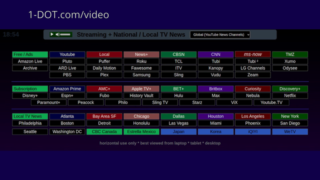The image size is (320, 180).
Task: Open Daily Motion
Action: click(104, 68)
